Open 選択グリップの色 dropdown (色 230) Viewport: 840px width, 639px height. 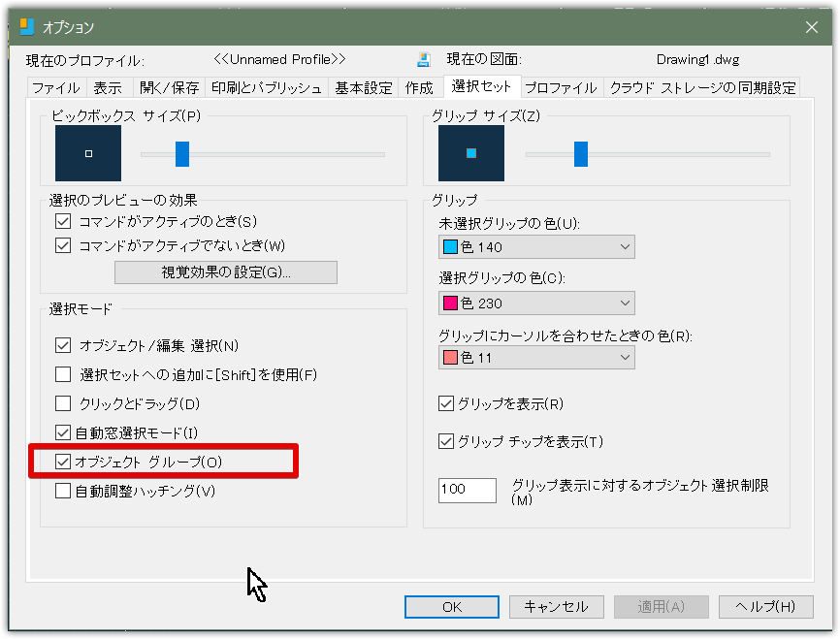click(x=536, y=304)
